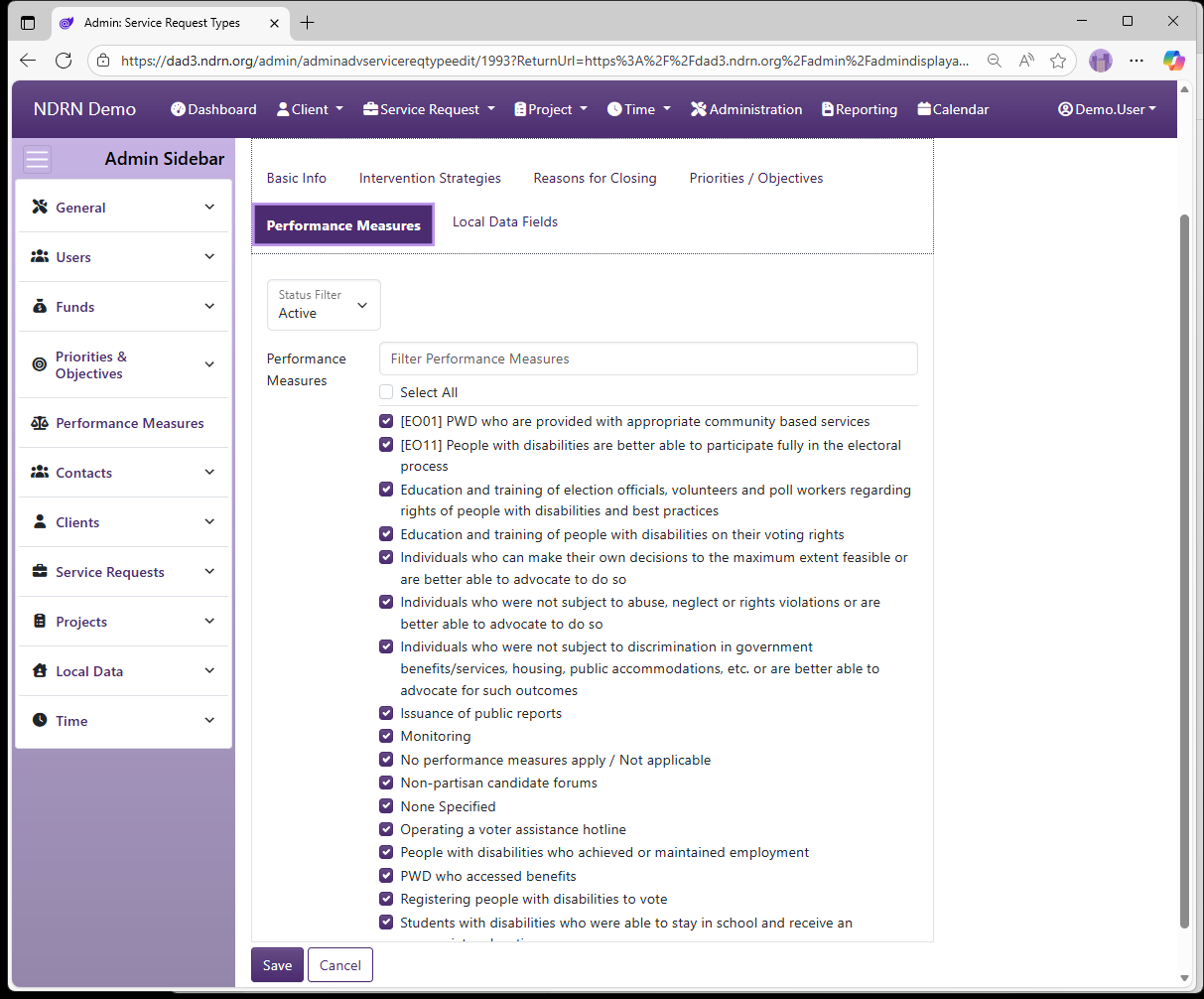Click the General wrench icon in sidebar
This screenshot has width=1204, height=999.
pos(40,207)
